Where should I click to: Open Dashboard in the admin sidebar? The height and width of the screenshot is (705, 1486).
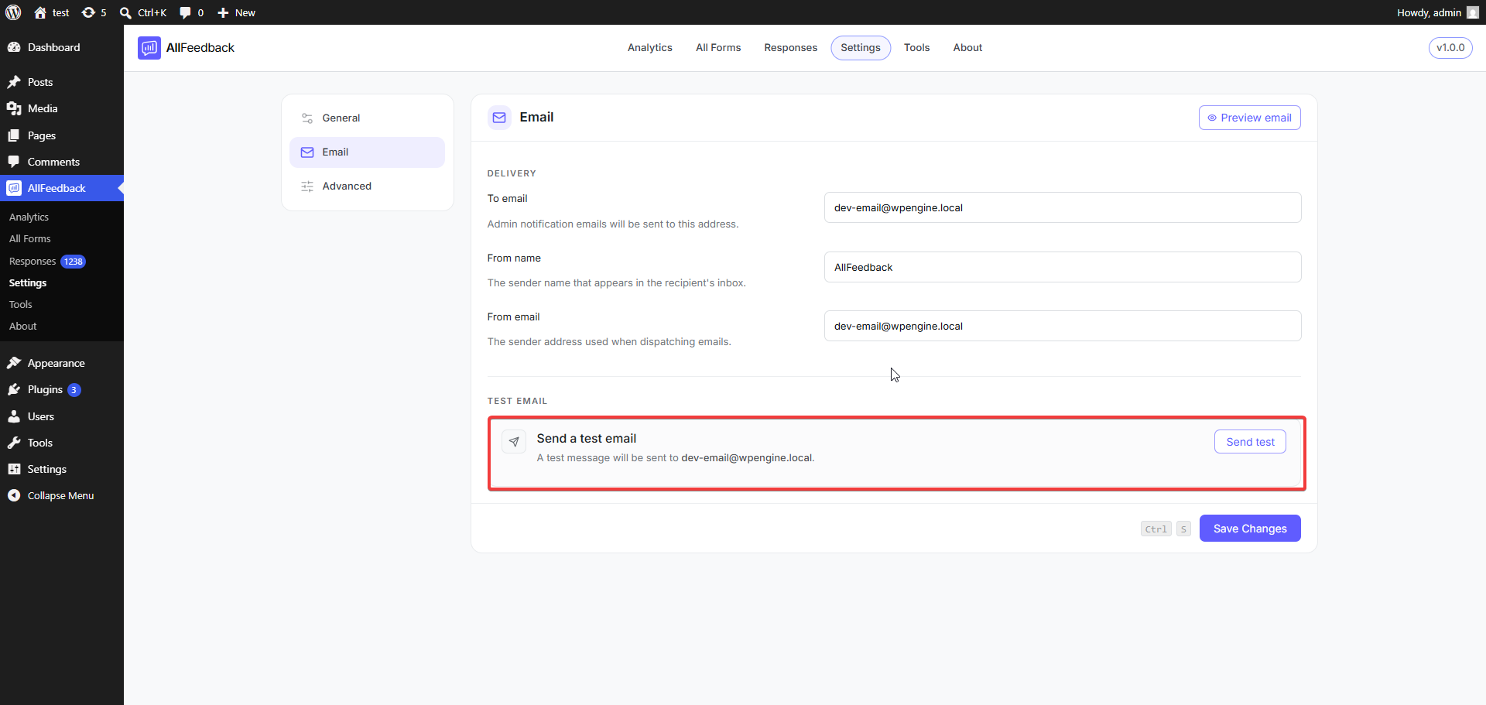[62, 47]
